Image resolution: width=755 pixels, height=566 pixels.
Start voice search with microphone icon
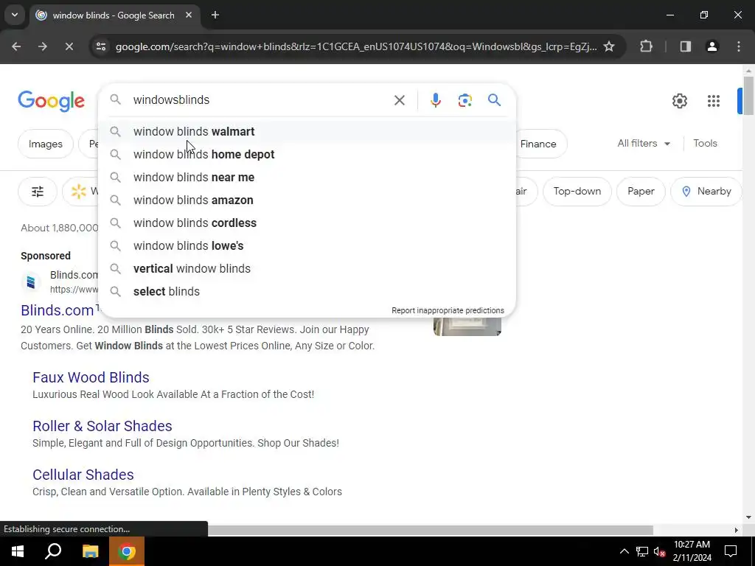(x=435, y=100)
